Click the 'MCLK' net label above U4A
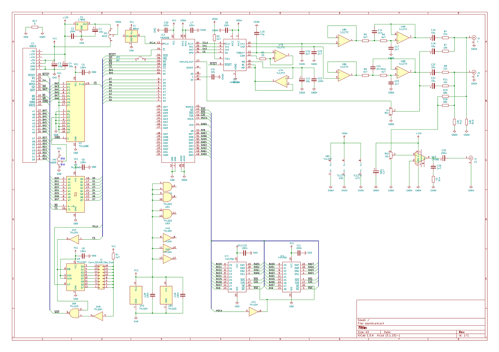499x352 pixels. point(95,226)
